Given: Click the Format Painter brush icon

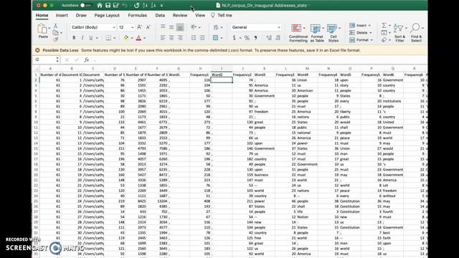Looking at the screenshot, I should tap(56, 39).
